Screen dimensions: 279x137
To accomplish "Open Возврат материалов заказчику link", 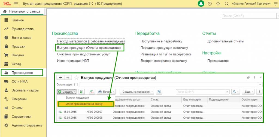I will point(164,61).
